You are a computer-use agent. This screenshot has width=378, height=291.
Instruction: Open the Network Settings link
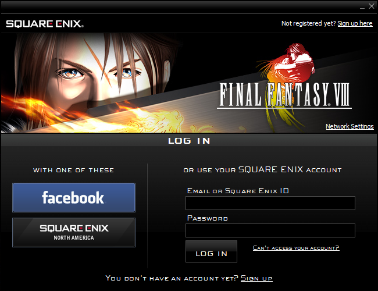click(x=350, y=126)
